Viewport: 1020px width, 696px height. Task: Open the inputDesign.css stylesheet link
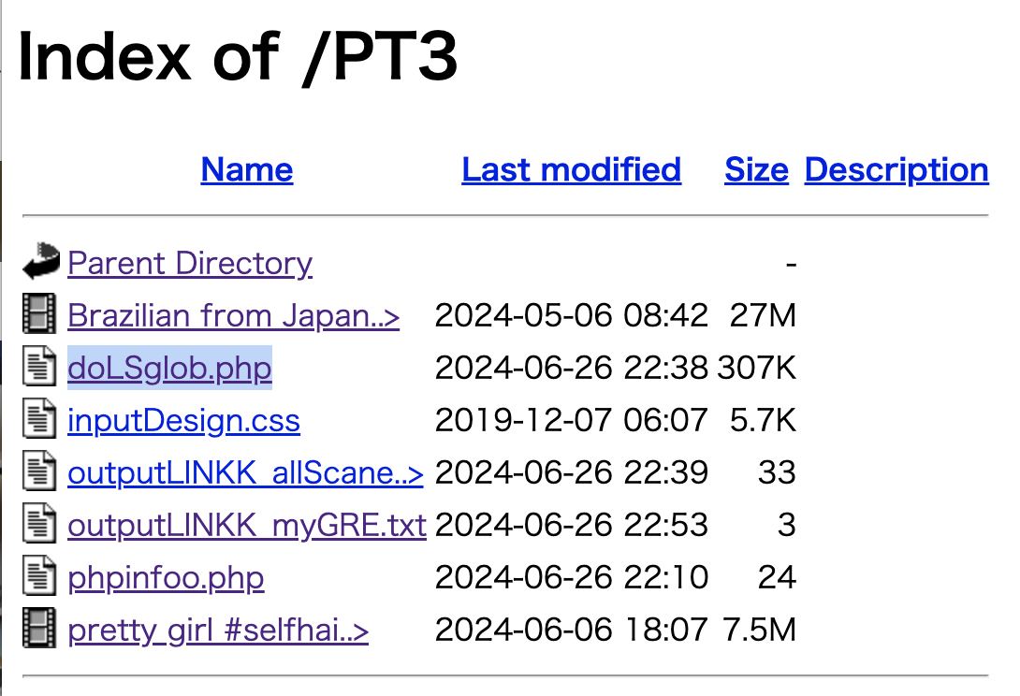coord(184,421)
